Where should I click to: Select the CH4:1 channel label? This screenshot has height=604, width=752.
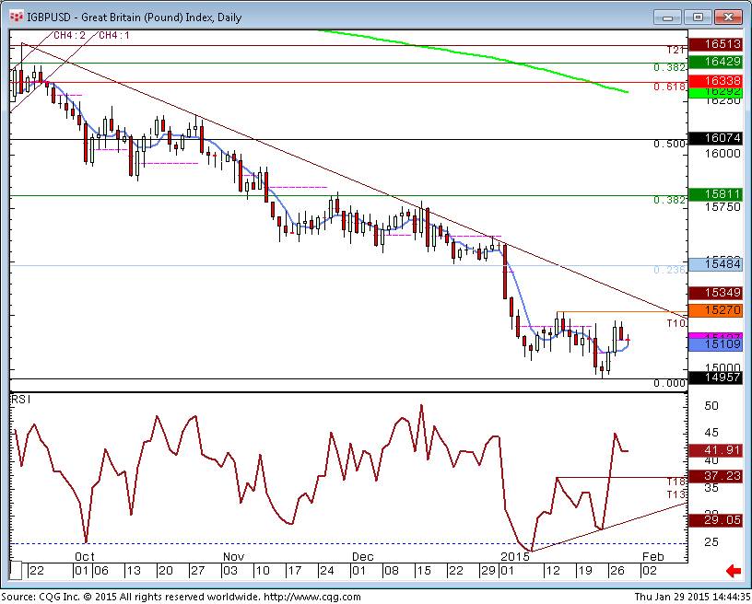point(114,36)
